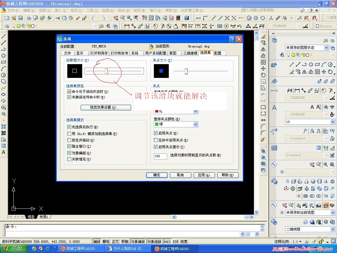This screenshot has height=253, width=337.
Task: Click the Undo arrow icon
Action: 93,18
